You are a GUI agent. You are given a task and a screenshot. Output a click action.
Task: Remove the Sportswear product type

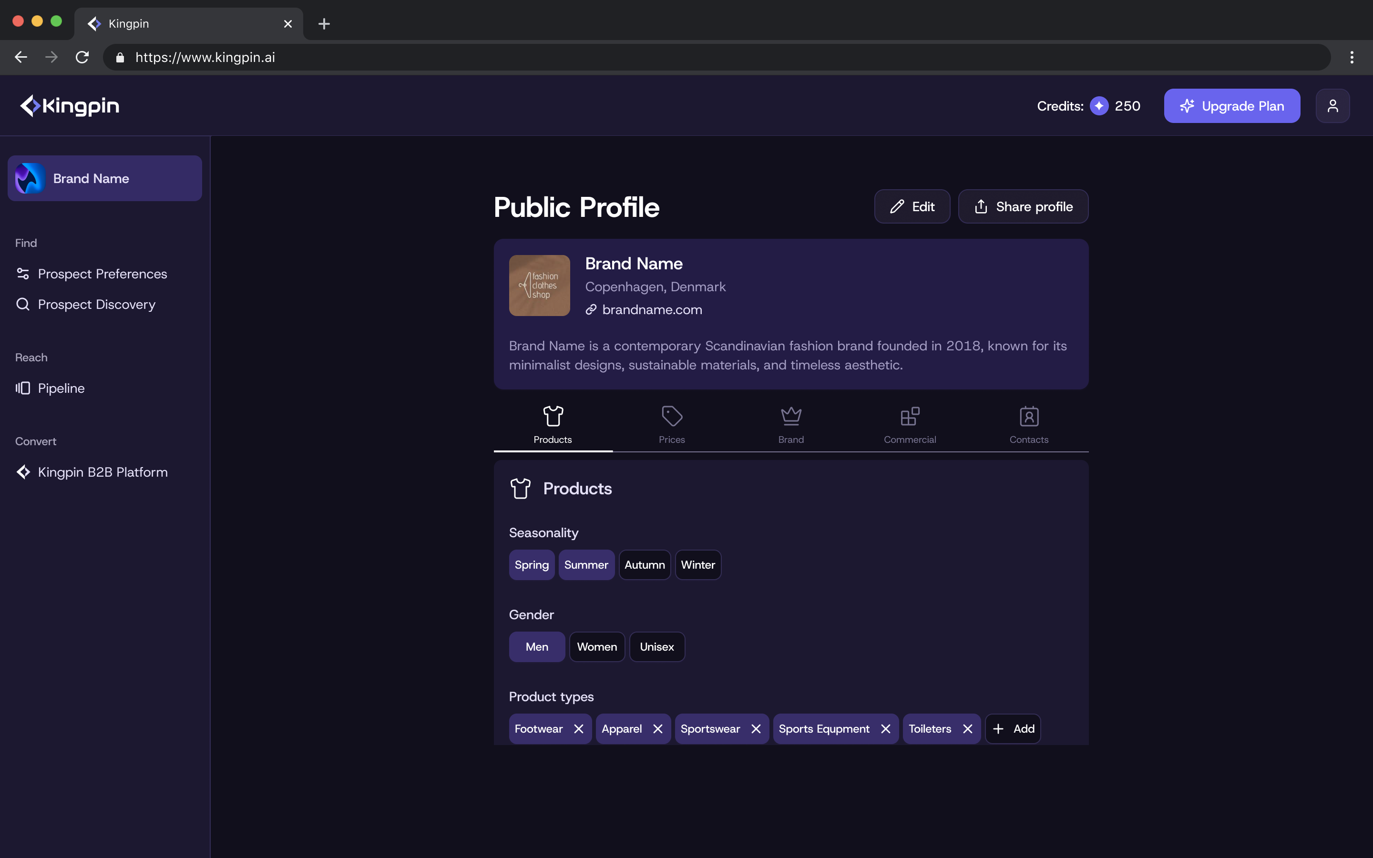coord(756,729)
